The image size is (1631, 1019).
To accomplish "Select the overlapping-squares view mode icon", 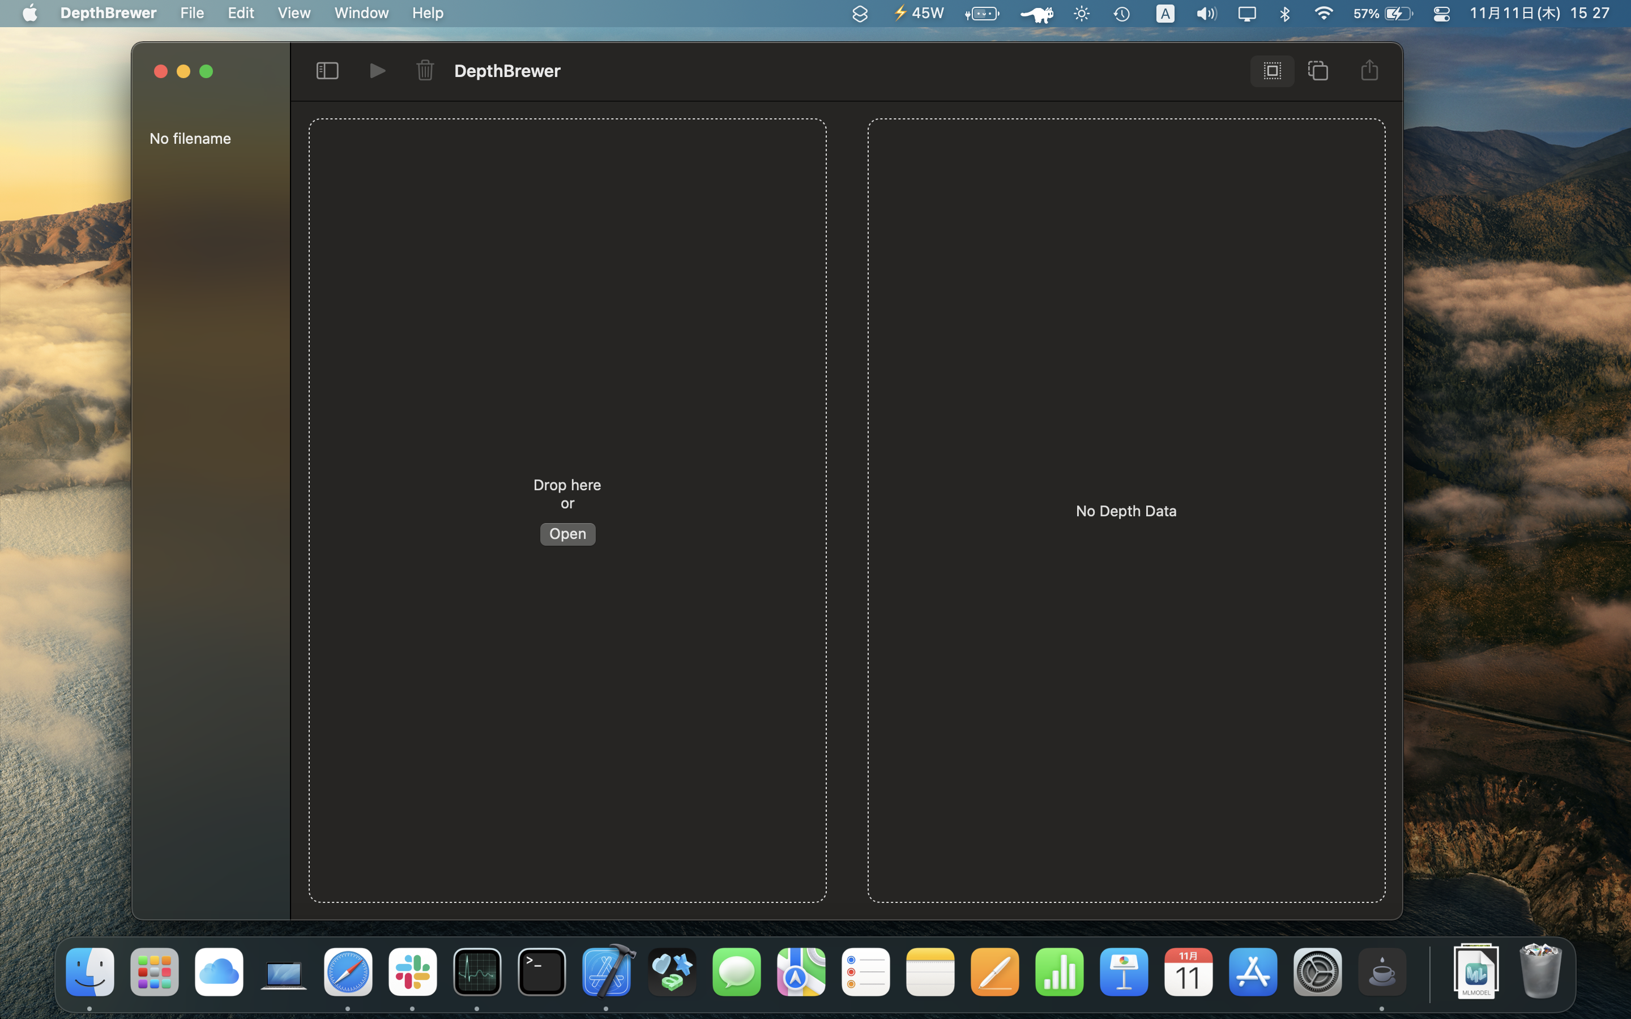I will tap(1318, 71).
